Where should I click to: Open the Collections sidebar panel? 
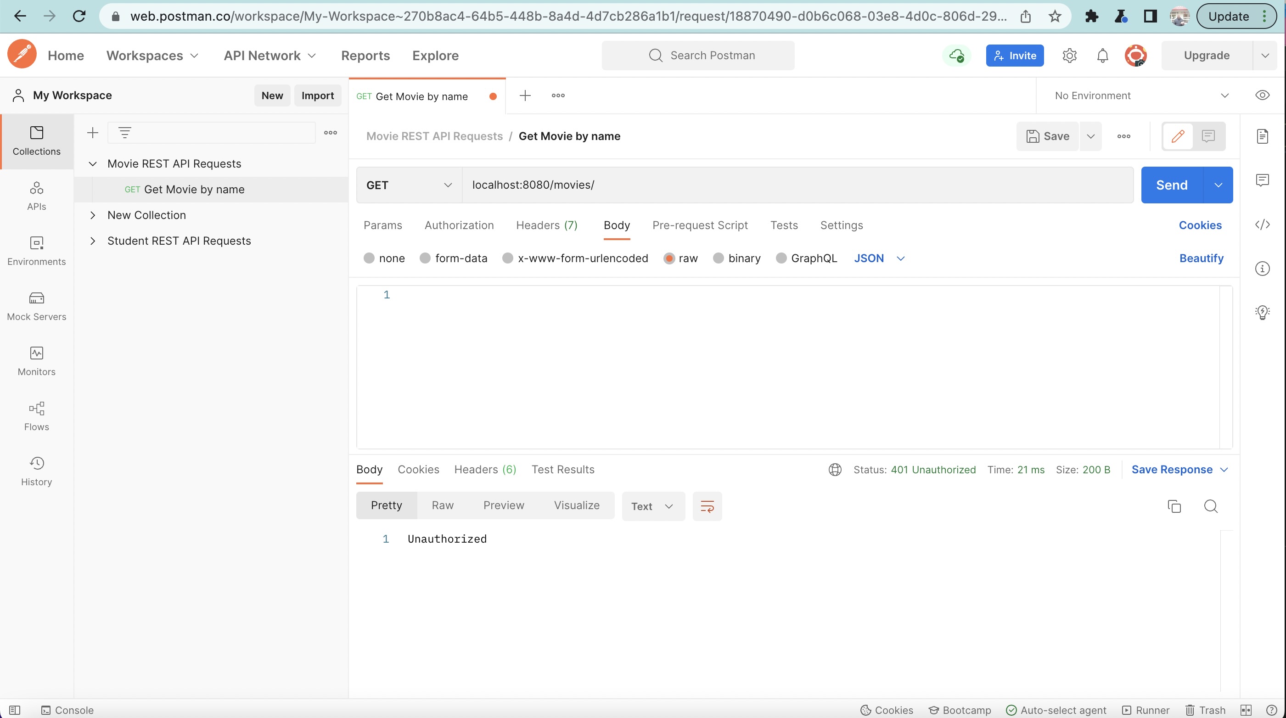[36, 141]
